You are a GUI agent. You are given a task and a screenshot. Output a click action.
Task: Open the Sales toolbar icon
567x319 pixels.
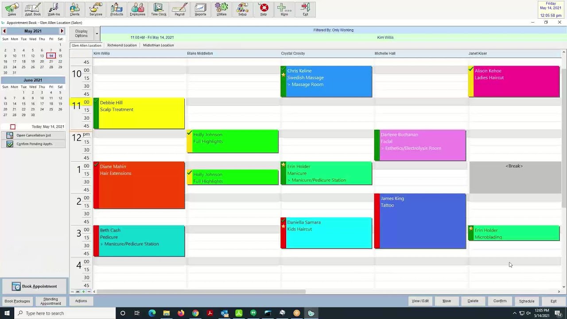[x=12, y=9]
